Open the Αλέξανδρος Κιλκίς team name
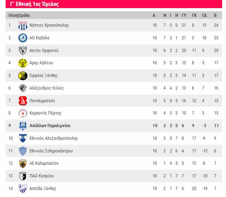This screenshot has width=226, height=197. (46, 88)
